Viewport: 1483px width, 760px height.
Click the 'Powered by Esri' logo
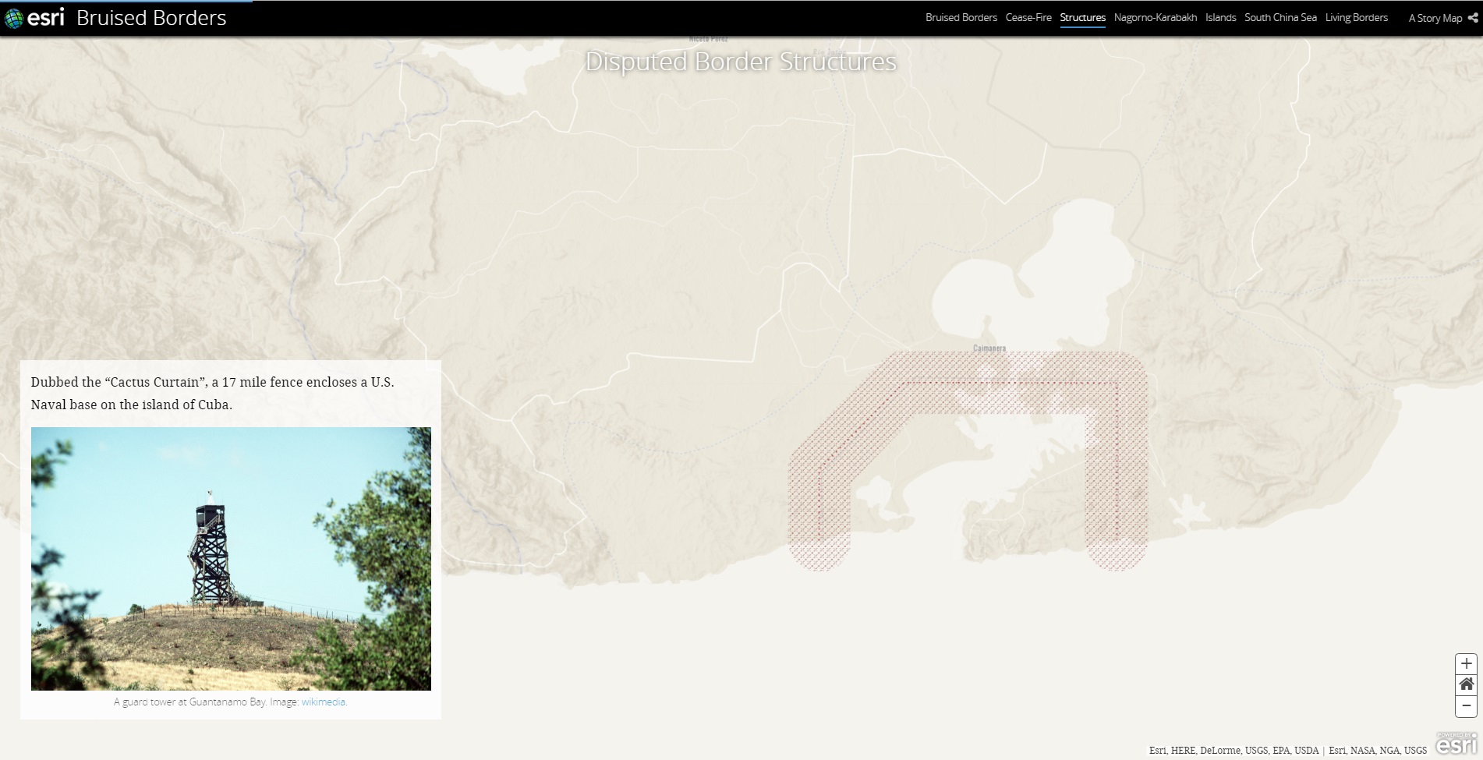tap(1456, 744)
